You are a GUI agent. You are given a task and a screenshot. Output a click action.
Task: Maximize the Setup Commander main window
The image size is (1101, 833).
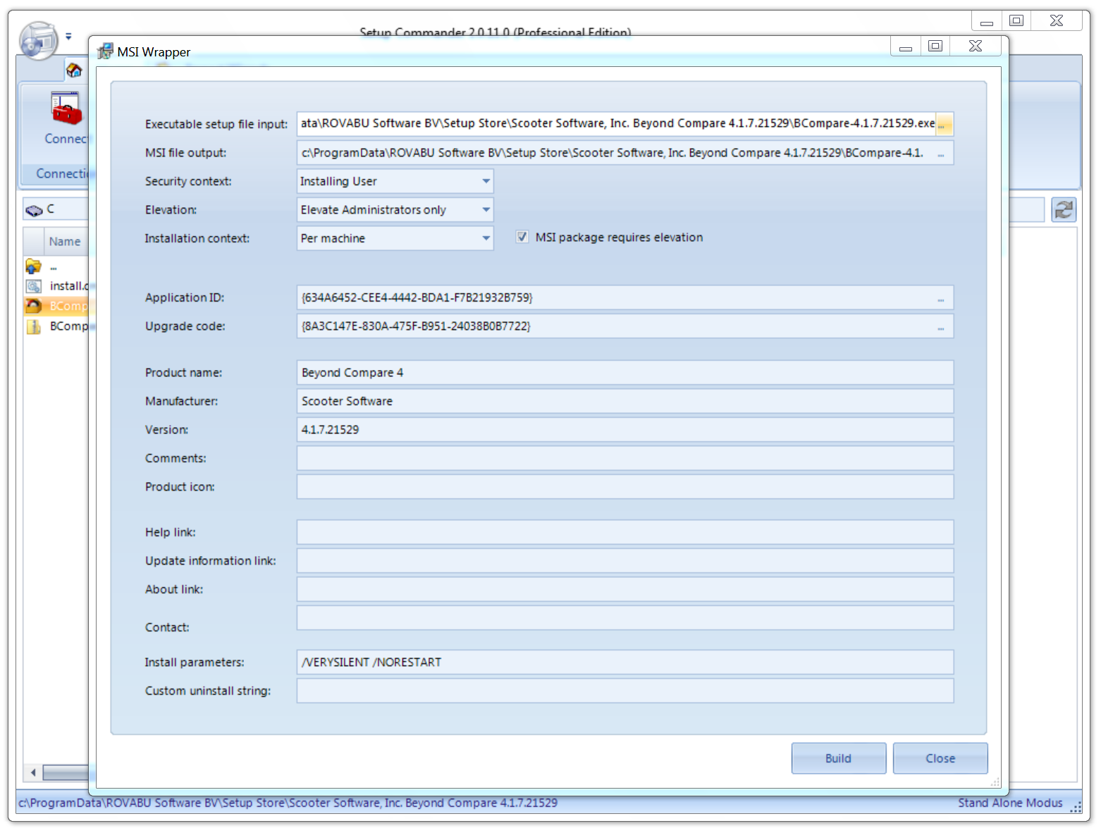(x=1016, y=21)
